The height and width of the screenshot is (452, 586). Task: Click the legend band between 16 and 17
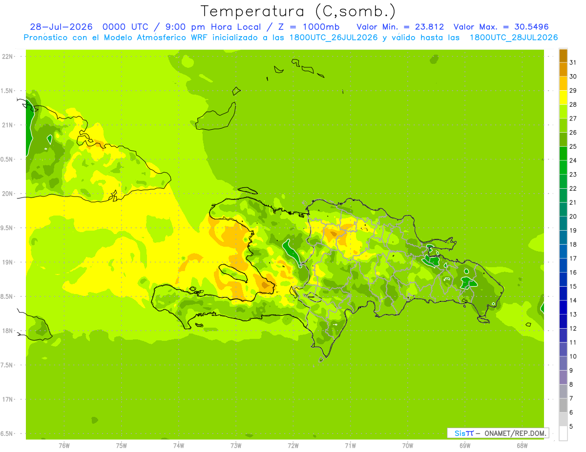pos(563,265)
